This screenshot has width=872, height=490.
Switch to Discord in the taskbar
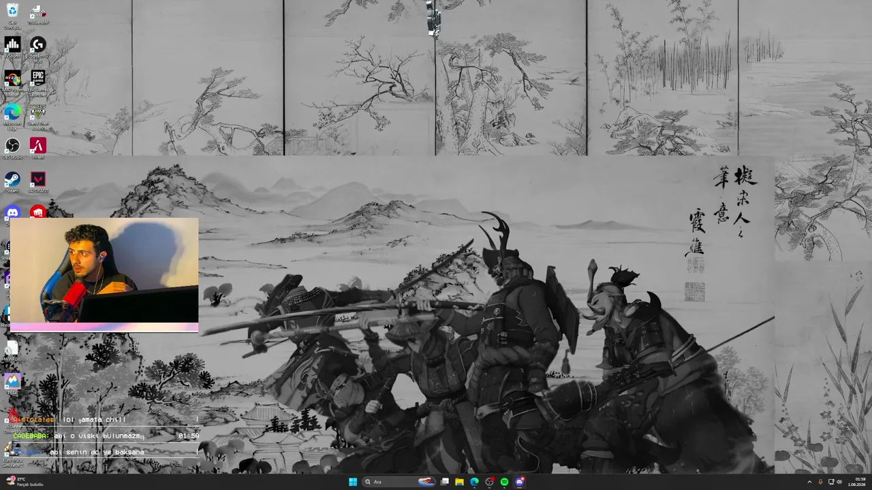[520, 482]
